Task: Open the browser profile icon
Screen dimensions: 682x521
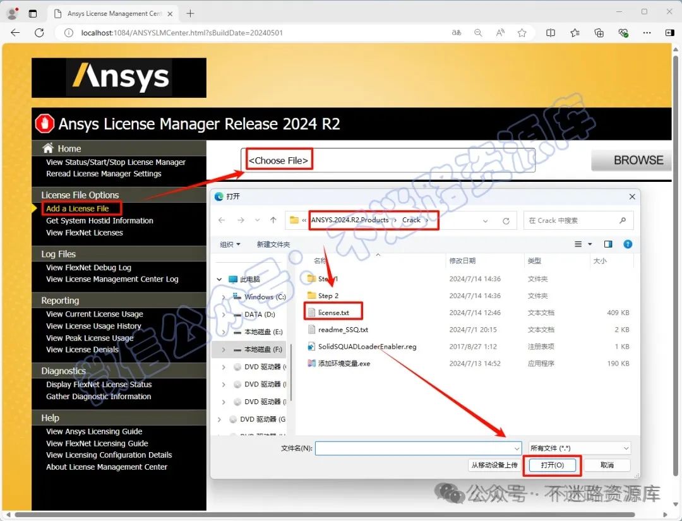Action: coord(13,13)
